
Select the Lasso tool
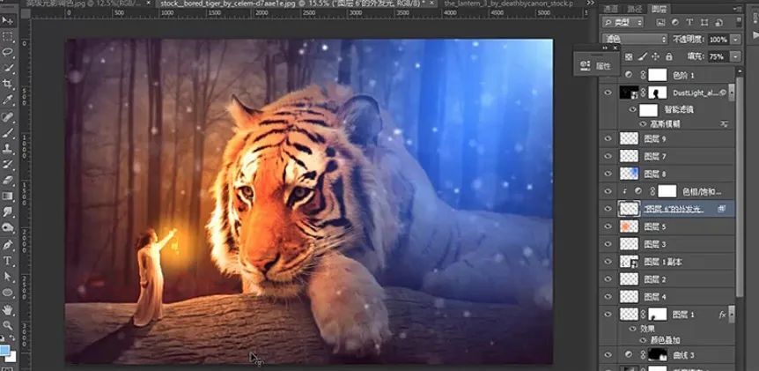(x=8, y=51)
